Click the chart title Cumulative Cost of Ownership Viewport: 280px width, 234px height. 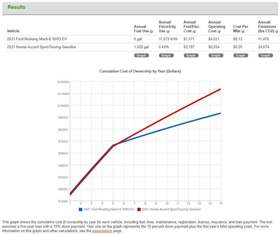pos(140,71)
